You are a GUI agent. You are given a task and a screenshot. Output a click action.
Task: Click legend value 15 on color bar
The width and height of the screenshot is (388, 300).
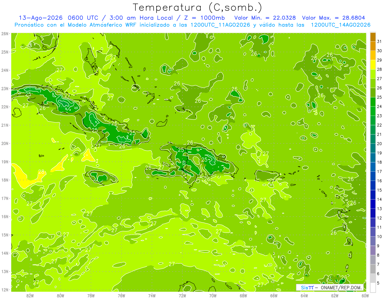(380, 190)
